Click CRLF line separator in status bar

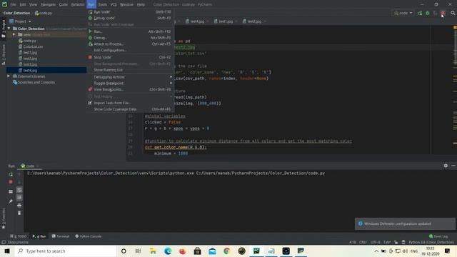[x=363, y=242]
